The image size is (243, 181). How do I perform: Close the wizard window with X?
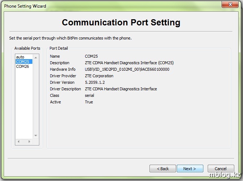228,5
